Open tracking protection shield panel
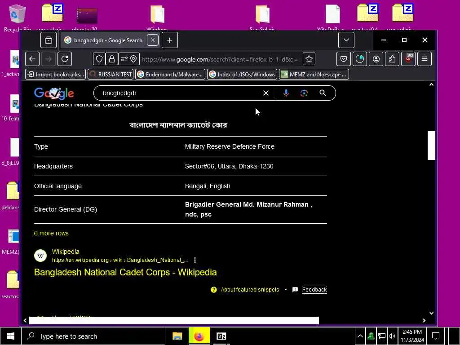Viewport: 460px width, 345px height. 99,59
